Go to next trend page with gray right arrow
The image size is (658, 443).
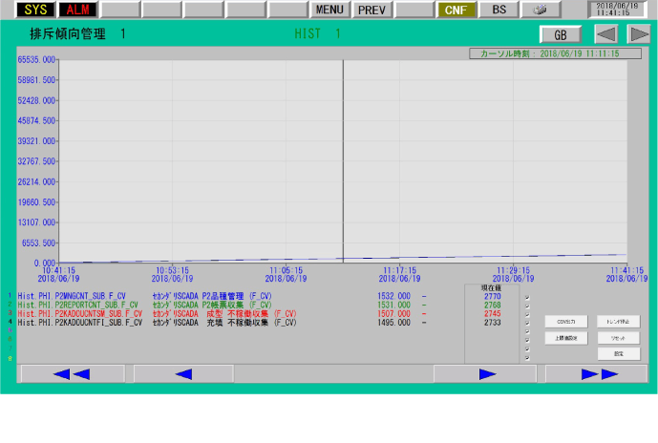[x=639, y=34]
